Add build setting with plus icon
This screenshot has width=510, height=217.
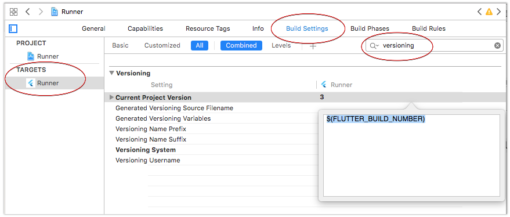click(x=313, y=46)
